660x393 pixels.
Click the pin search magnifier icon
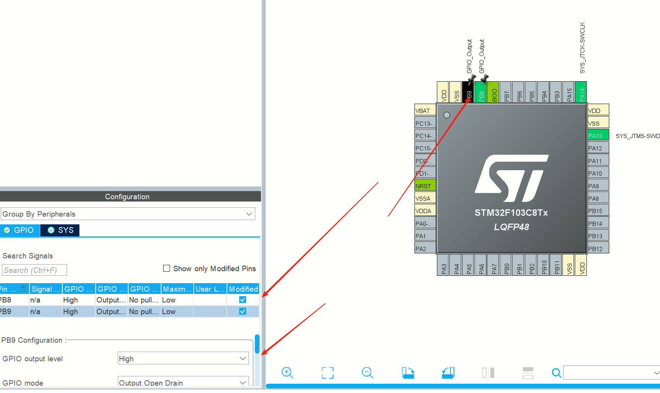coord(556,373)
